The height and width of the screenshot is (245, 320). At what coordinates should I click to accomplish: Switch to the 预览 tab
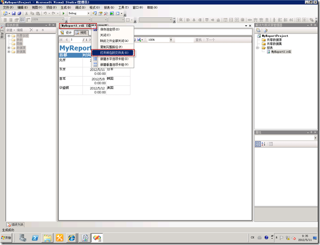point(81,32)
